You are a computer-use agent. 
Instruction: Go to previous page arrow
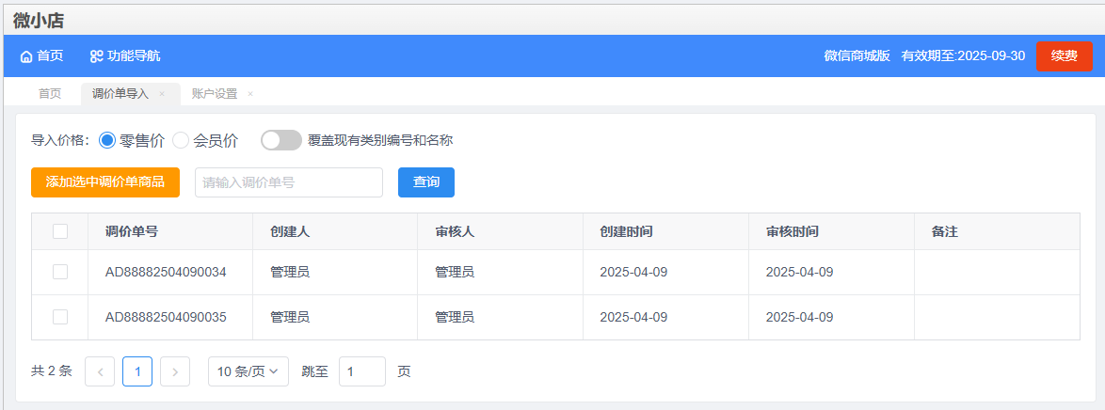(100, 372)
